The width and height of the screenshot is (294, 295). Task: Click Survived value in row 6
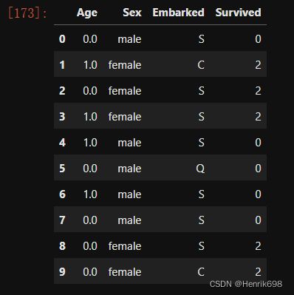click(x=258, y=194)
